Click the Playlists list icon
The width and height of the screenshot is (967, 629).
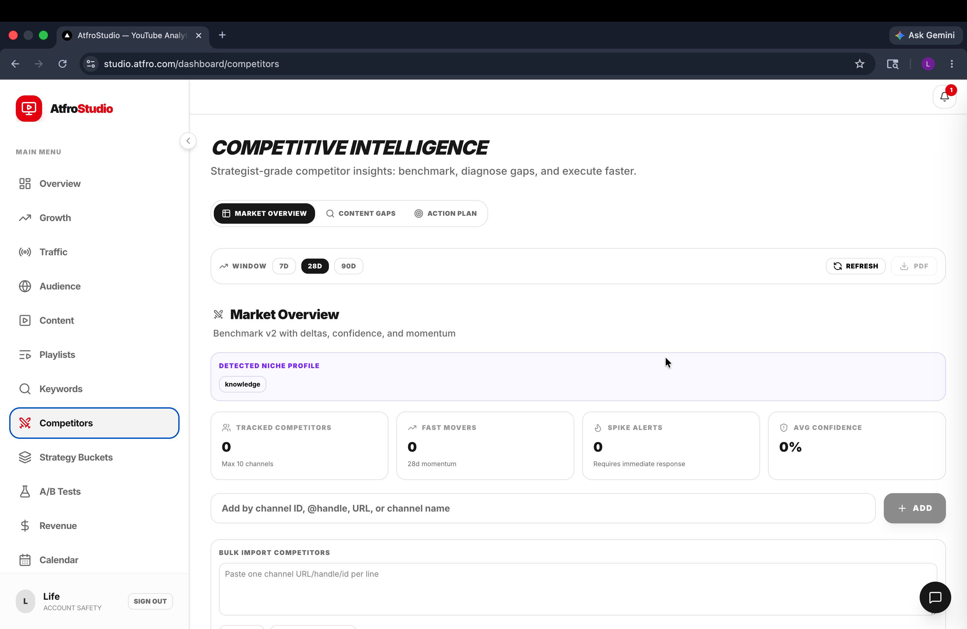pos(25,355)
